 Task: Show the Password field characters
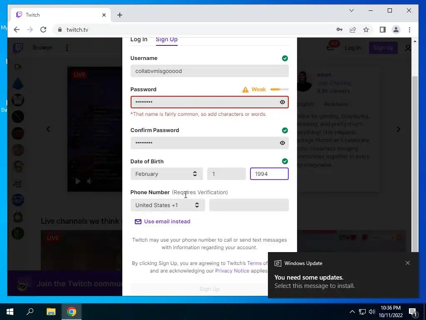point(282,102)
